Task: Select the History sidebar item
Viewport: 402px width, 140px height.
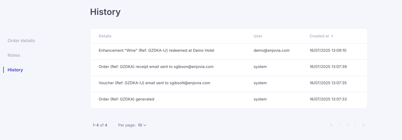Action: 15,70
